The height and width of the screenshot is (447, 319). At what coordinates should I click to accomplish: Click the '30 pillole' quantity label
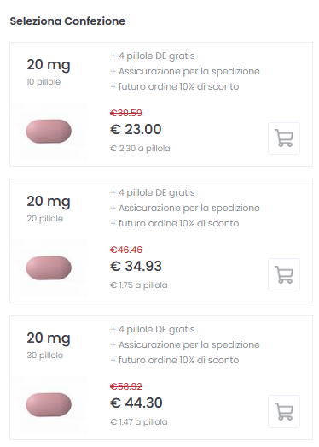coord(45,356)
